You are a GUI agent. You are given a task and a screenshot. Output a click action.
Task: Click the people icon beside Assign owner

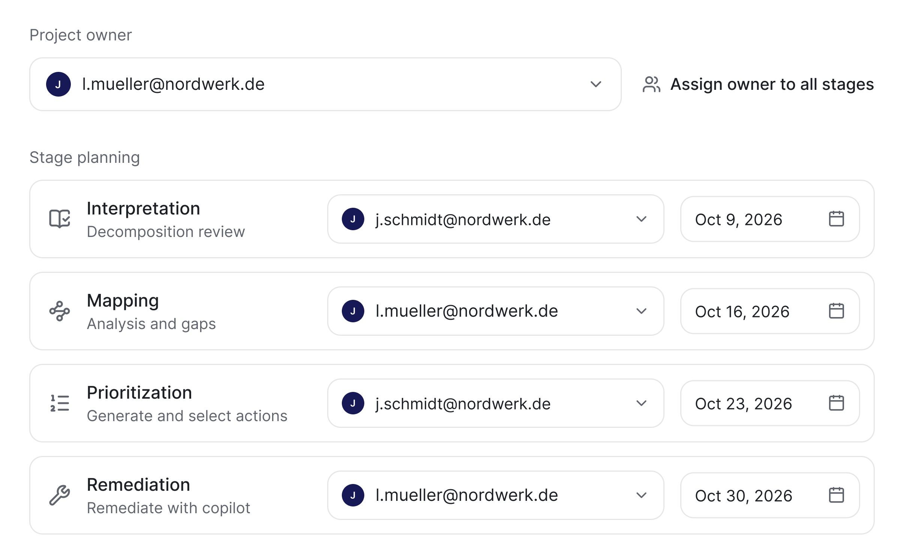pos(651,84)
